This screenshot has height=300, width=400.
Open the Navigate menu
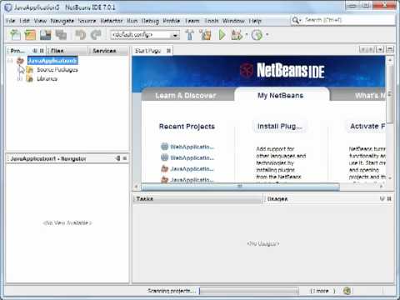coord(62,21)
